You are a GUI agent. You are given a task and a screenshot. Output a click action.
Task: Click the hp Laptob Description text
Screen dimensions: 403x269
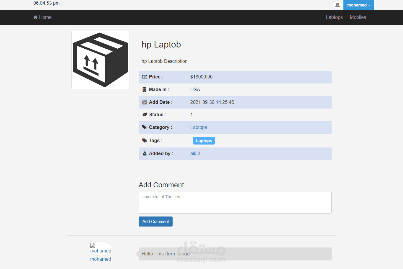coord(165,61)
